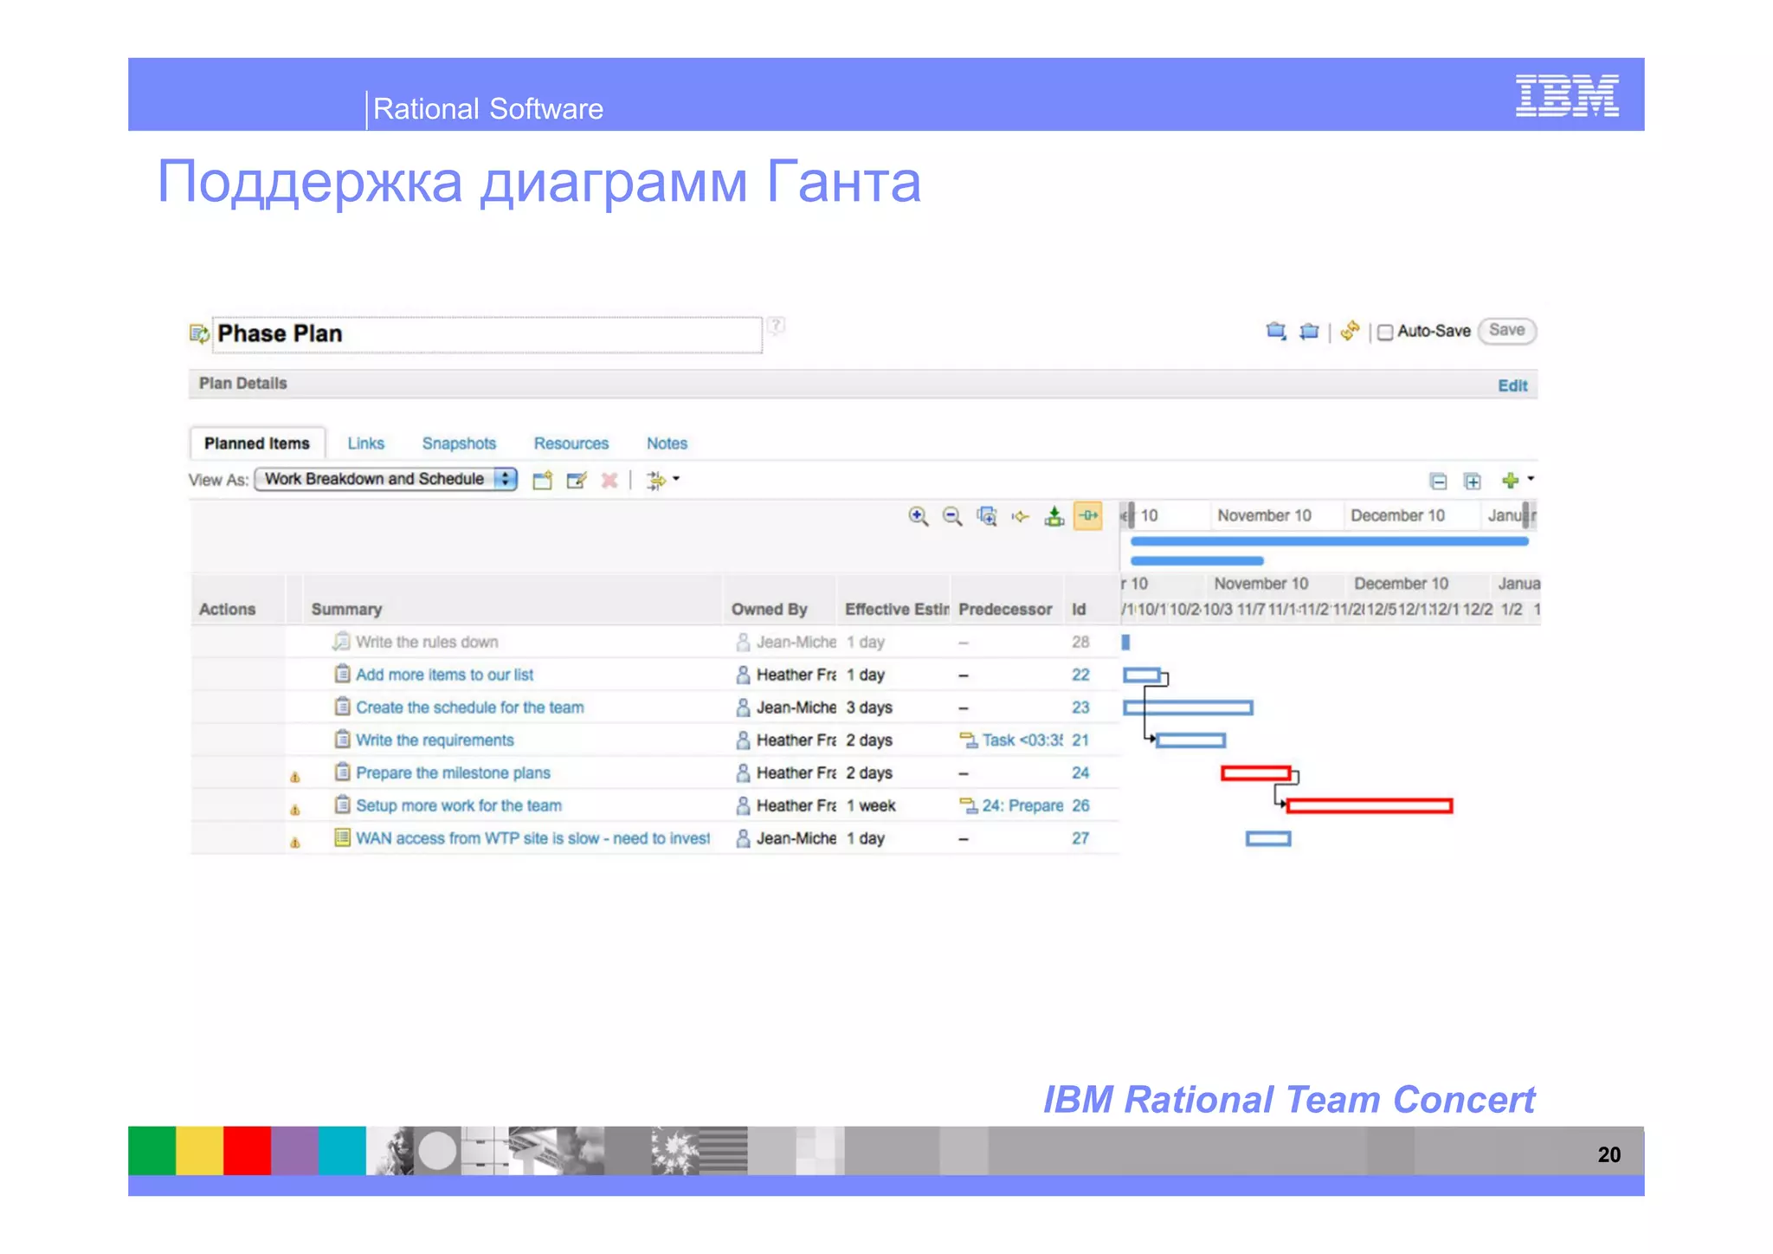Click work item id 27

pos(1080,838)
